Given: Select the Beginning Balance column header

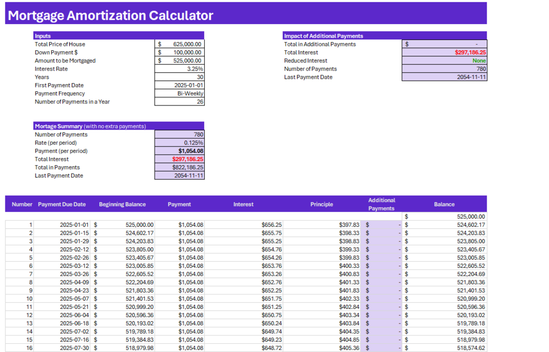Looking at the screenshot, I should coord(122,204).
